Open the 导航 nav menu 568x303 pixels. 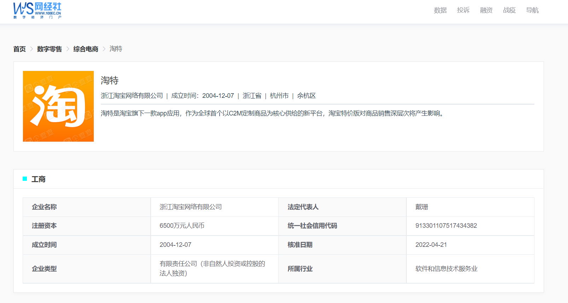click(x=532, y=10)
